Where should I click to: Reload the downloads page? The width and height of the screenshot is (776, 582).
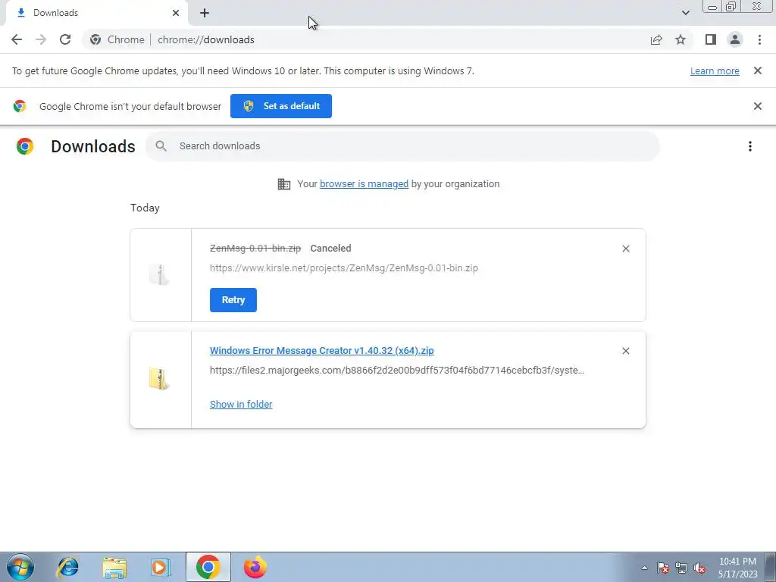click(x=65, y=39)
